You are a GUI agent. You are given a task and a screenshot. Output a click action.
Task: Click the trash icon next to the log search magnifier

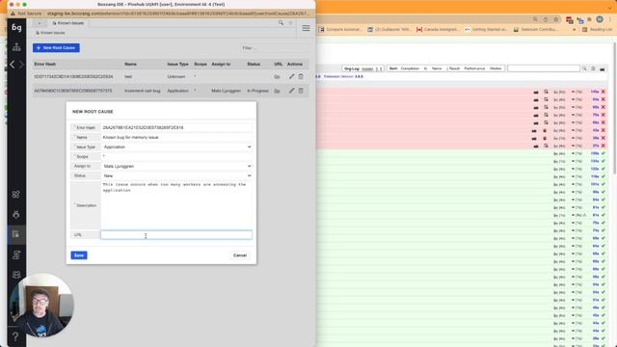pyautogui.click(x=593, y=68)
